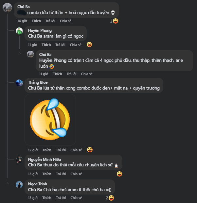Click Trả lời under Nguyễn Minh Hiếu's comment

point(61,174)
